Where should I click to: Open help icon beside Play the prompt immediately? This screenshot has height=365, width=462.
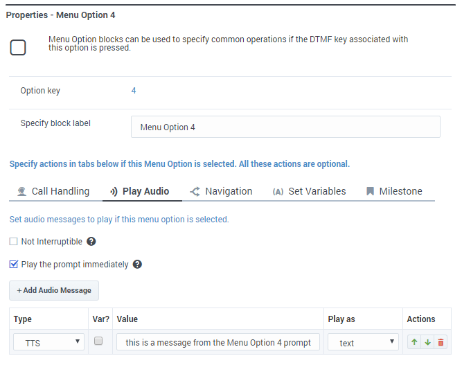click(137, 264)
